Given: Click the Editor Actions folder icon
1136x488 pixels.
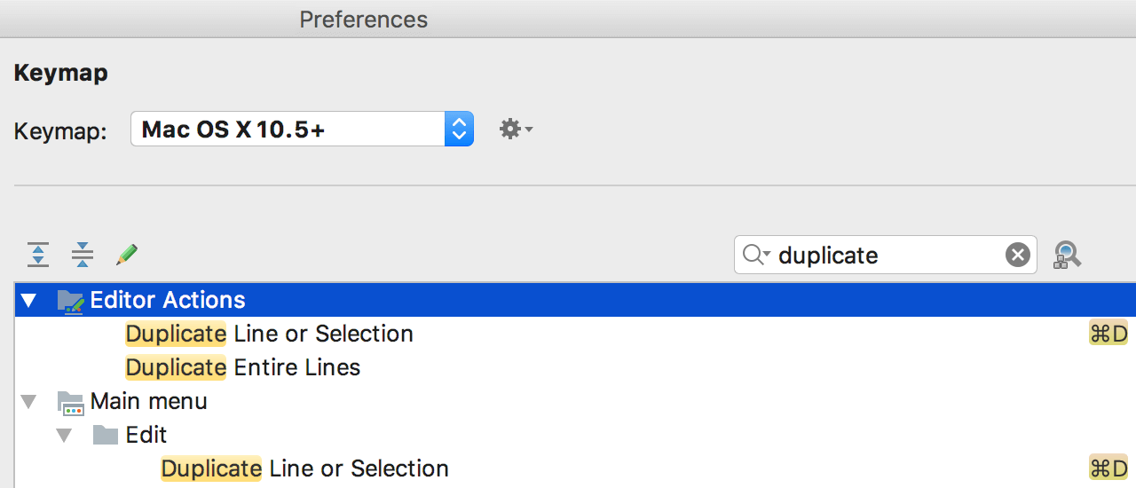Looking at the screenshot, I should click(70, 301).
